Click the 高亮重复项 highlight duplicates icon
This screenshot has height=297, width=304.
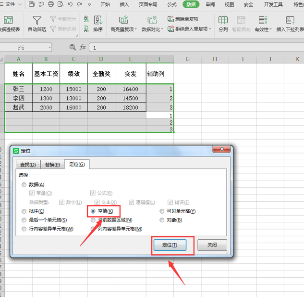click(x=123, y=20)
